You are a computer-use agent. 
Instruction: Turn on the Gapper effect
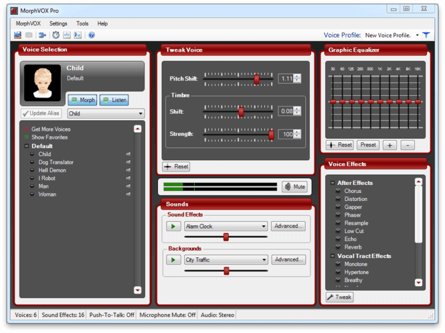(338, 207)
